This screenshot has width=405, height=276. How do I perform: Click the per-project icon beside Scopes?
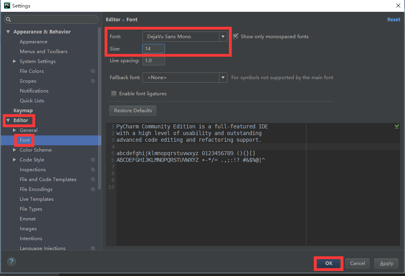(x=93, y=81)
